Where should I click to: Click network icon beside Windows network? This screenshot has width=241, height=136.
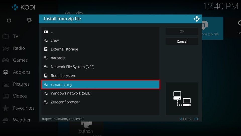(46, 93)
